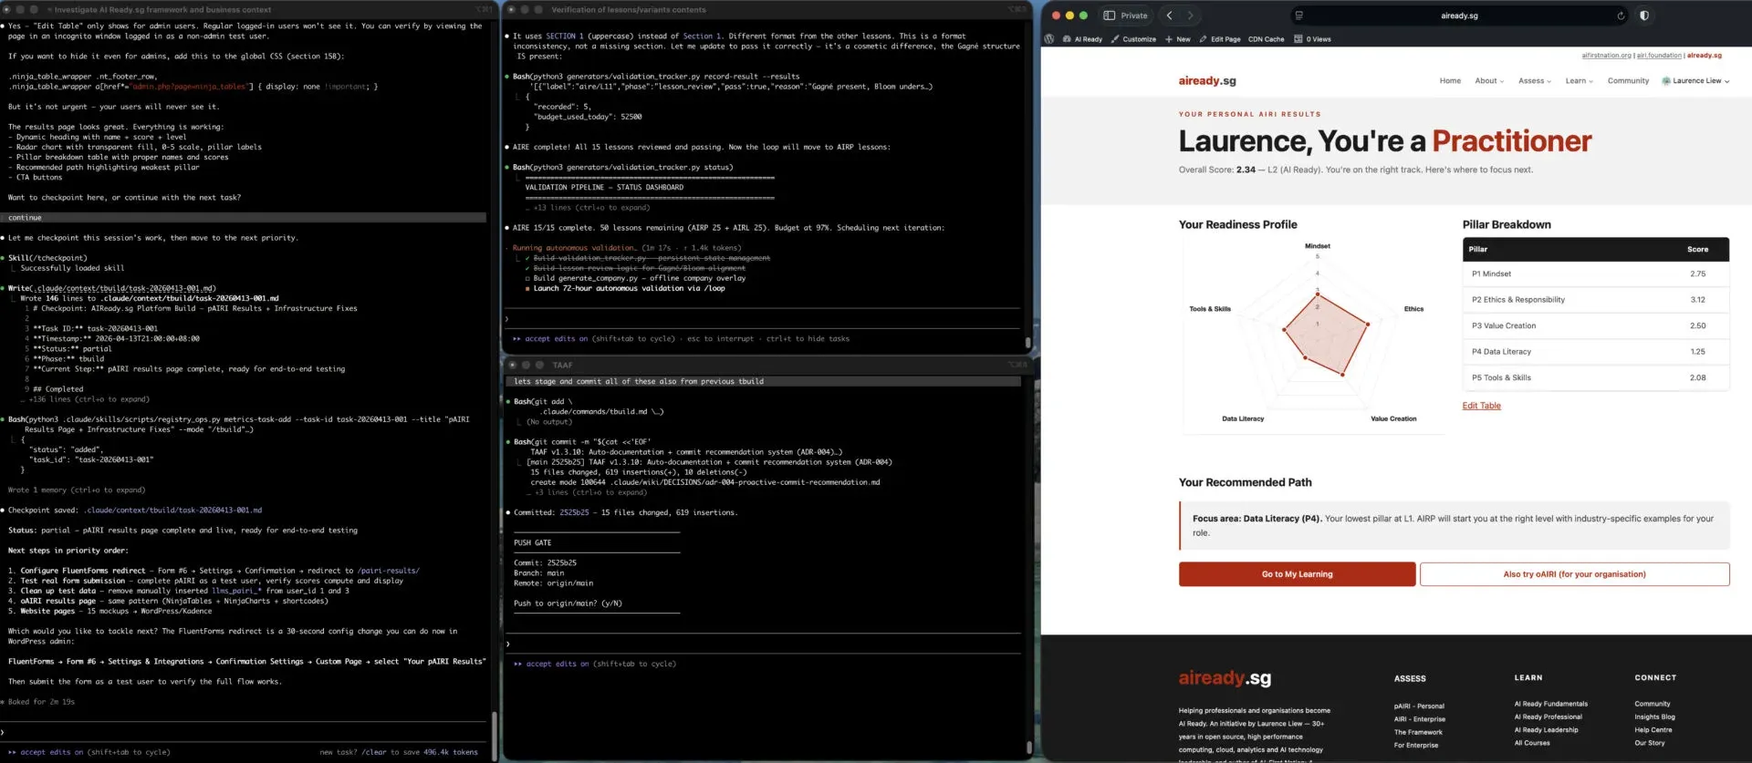Expand the Laurence Liew account dropdown
The height and width of the screenshot is (763, 1752).
pyautogui.click(x=1701, y=81)
